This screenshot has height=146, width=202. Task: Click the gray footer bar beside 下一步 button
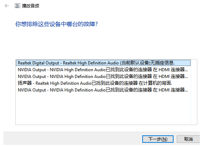coord(72,139)
